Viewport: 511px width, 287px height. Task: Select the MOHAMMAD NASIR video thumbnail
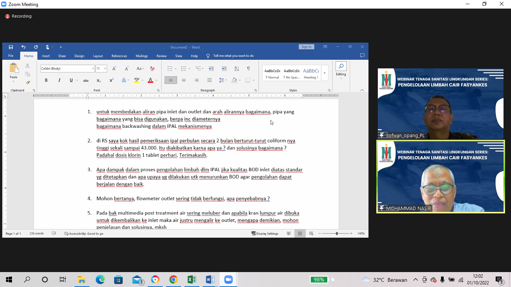(440, 177)
